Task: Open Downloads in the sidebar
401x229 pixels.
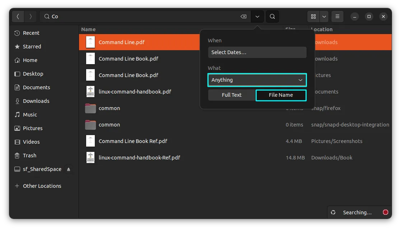Action: tap(36, 101)
